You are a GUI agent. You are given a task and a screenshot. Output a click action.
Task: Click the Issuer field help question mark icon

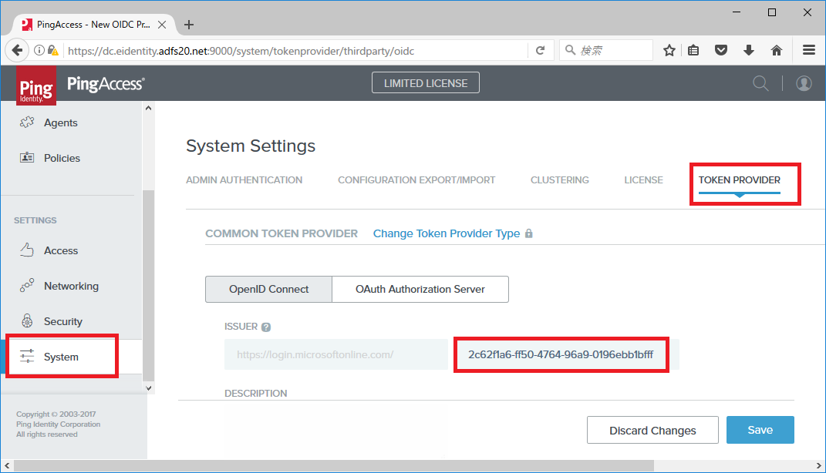267,326
